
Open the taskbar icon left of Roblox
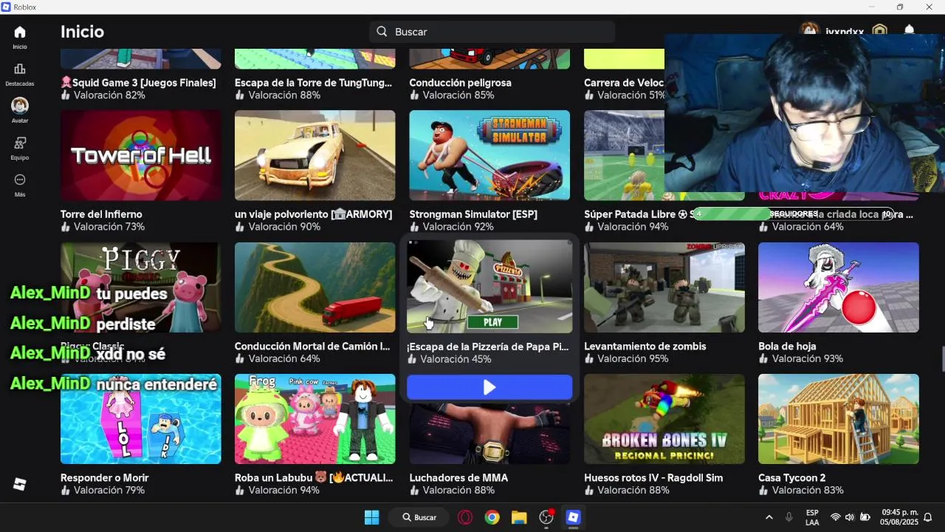[546, 517]
